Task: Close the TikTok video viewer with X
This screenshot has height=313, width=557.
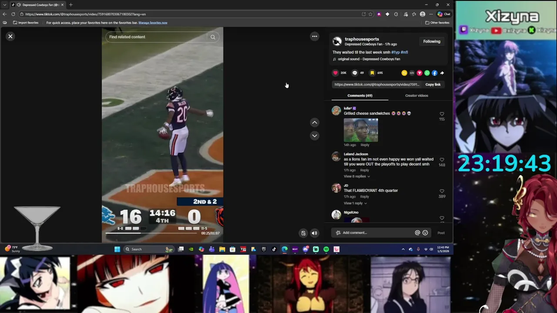Action: click(x=10, y=37)
